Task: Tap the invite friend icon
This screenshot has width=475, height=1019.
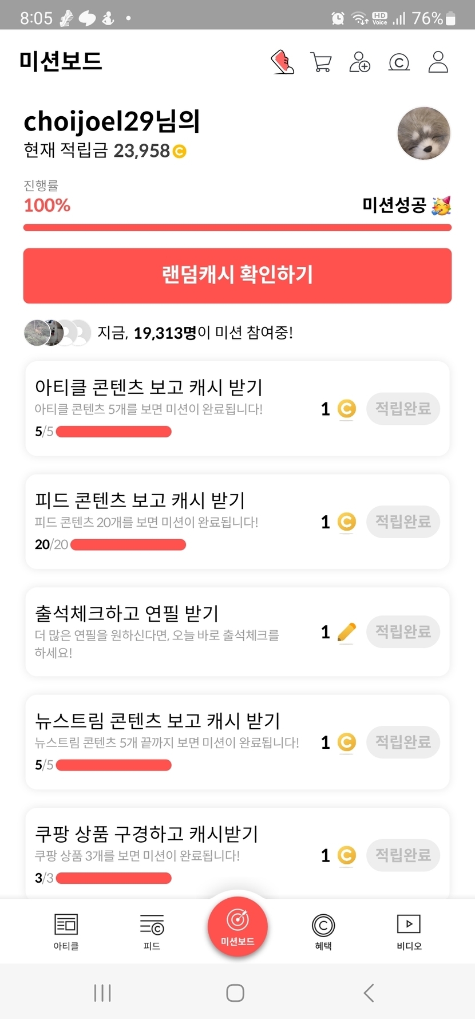Action: [360, 62]
